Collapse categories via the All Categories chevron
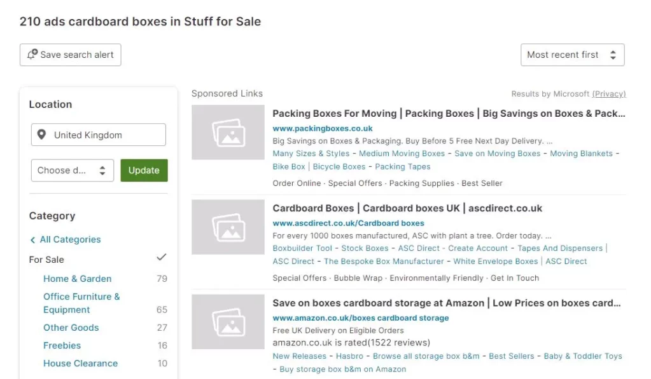This screenshot has height=379, width=651. point(32,239)
